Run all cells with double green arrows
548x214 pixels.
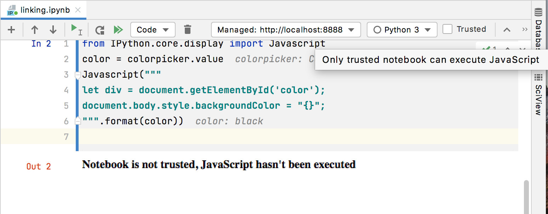(x=118, y=30)
